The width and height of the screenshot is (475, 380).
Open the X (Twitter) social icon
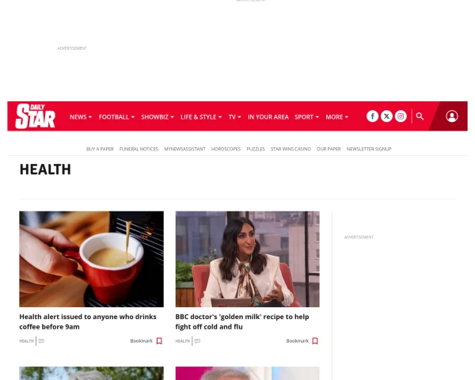(x=386, y=116)
